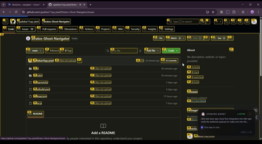The width and height of the screenshot is (262, 144).
Task: Click the repository owner avatar beside title
Action: [x=28, y=38]
